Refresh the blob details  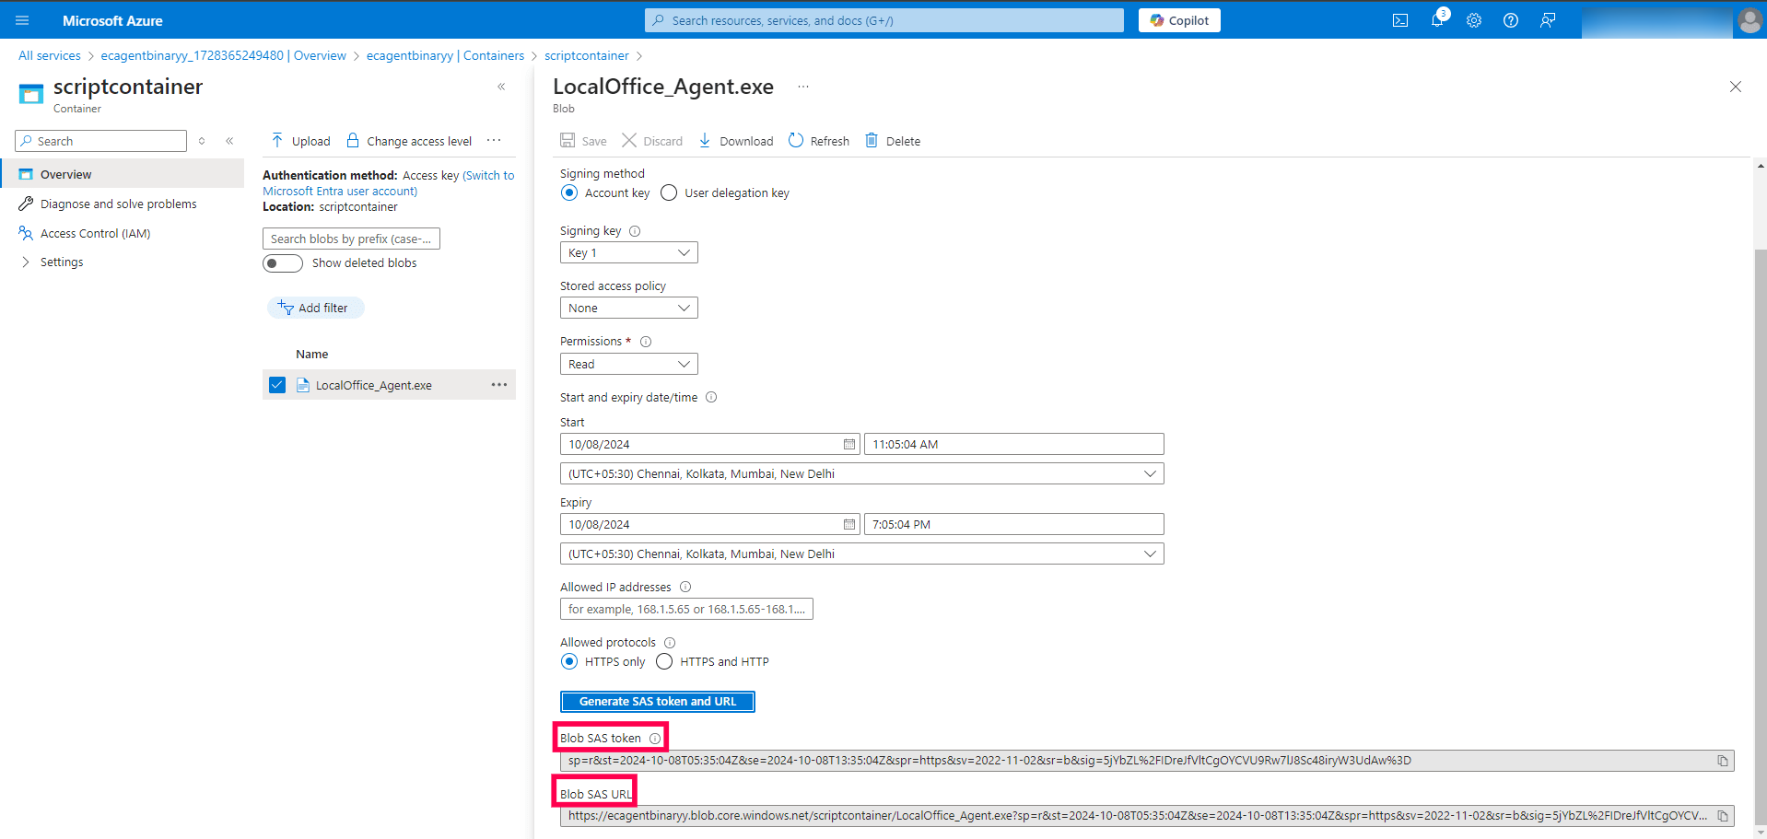[x=819, y=141]
